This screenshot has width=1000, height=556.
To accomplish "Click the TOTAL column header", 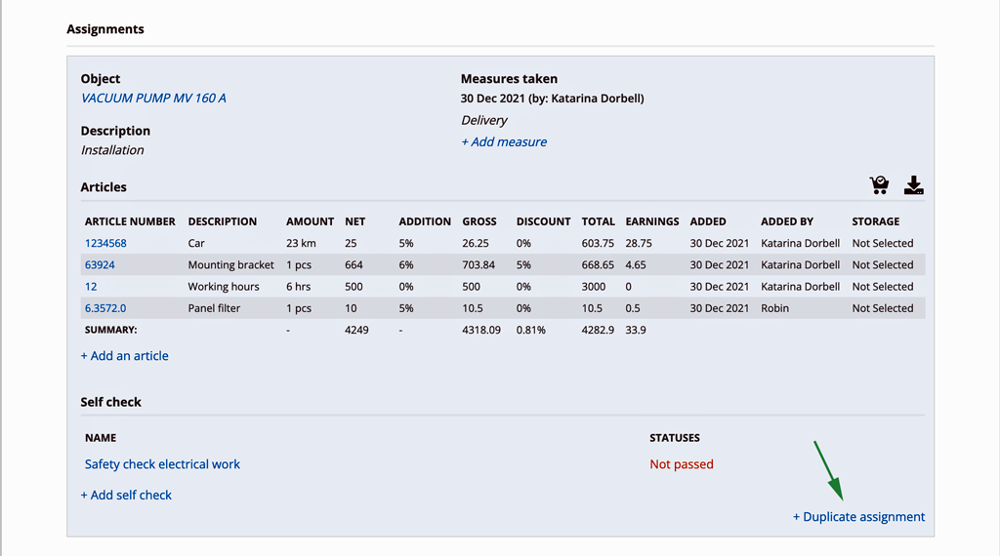I will coord(598,221).
